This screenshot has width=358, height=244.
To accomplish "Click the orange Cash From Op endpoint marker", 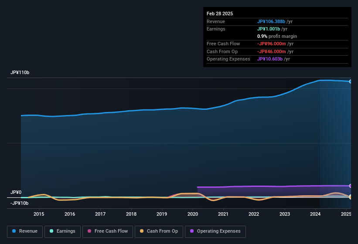I will (x=350, y=197).
